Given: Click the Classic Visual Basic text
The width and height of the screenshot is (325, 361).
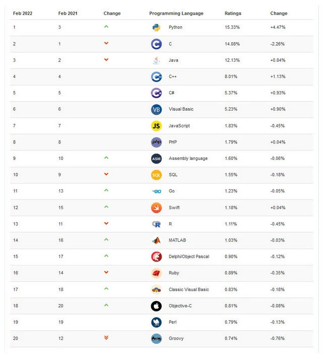Looking at the screenshot, I should (x=188, y=290).
